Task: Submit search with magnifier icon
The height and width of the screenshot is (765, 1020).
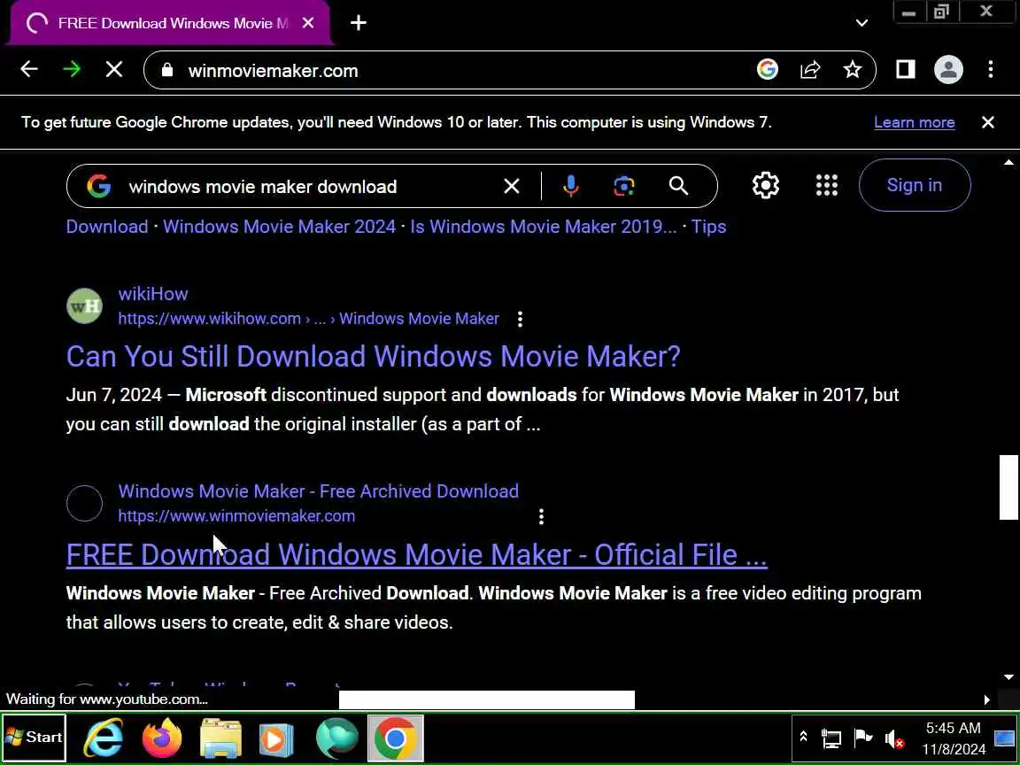Action: (678, 187)
